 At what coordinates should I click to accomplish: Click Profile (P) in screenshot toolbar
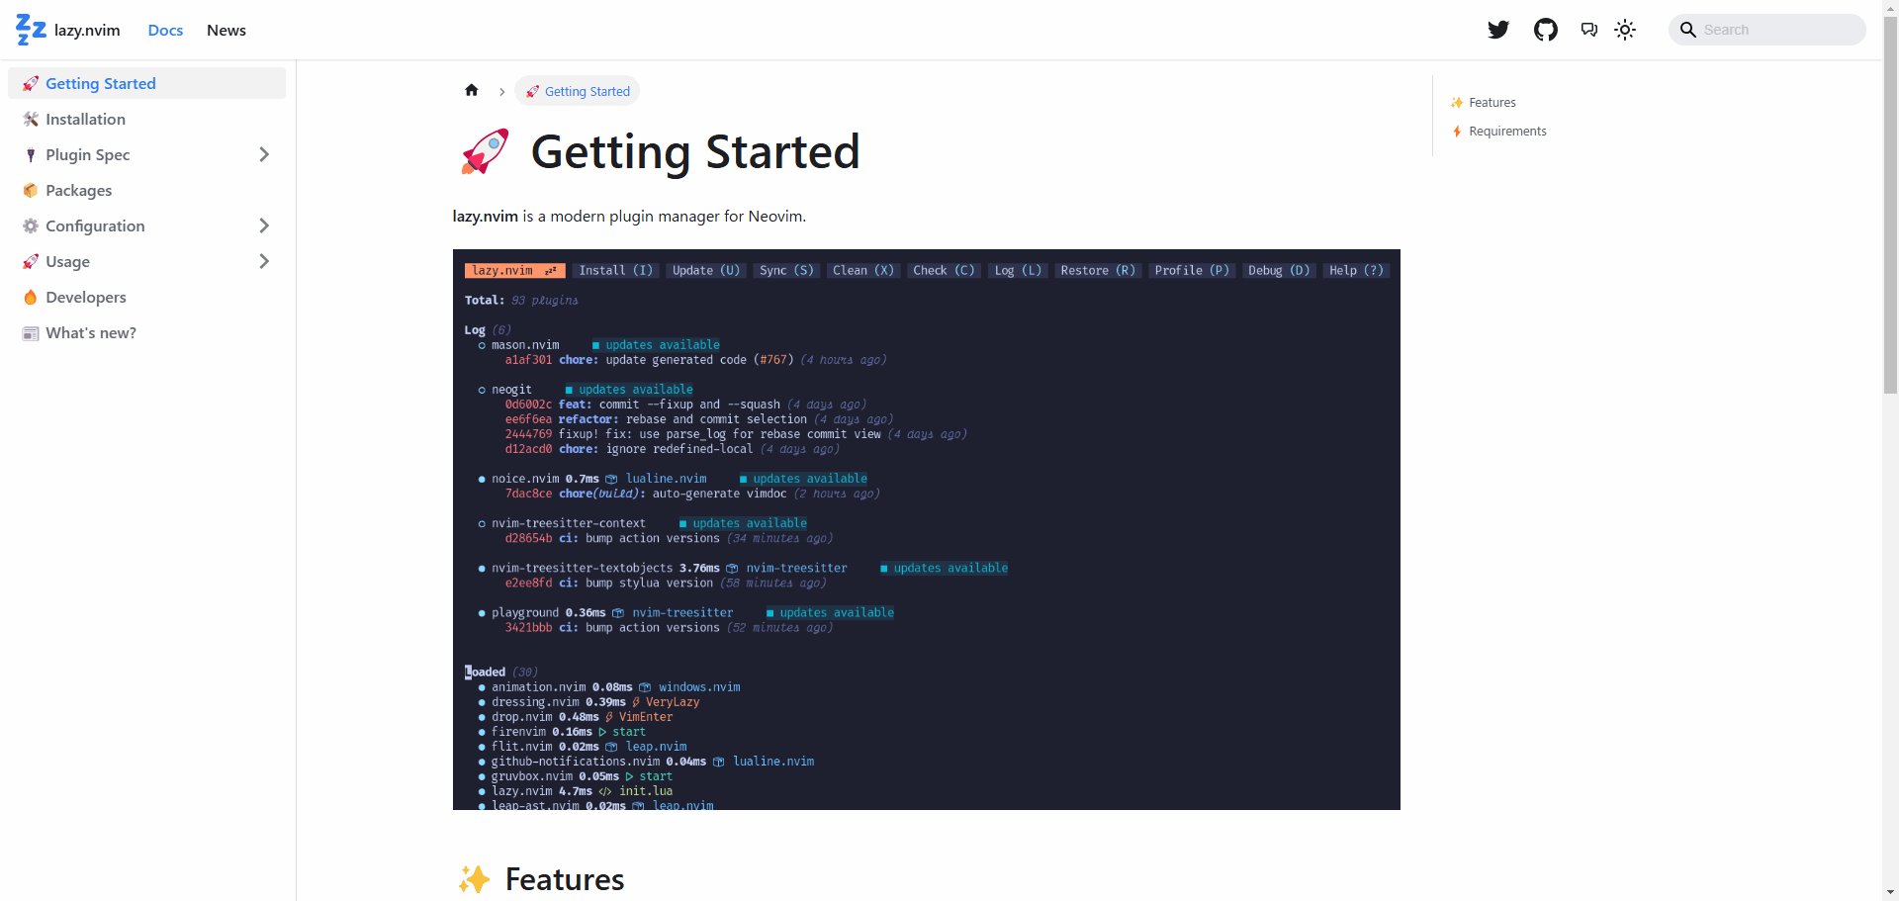click(1192, 270)
